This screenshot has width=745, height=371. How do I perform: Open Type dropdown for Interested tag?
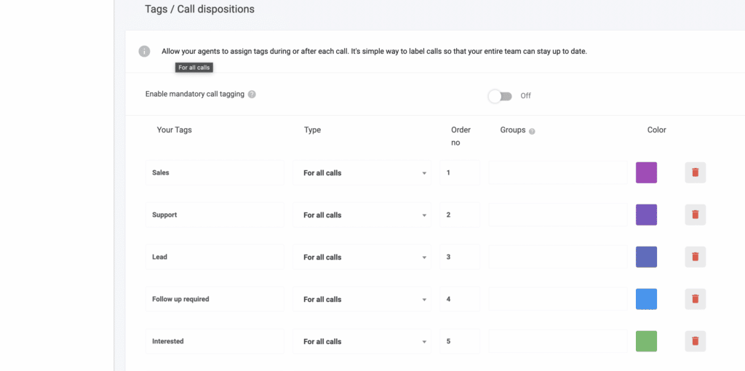pos(362,342)
